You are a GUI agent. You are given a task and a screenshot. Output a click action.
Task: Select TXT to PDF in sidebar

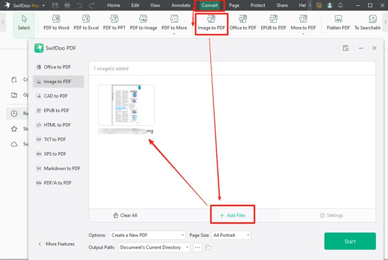(58, 140)
